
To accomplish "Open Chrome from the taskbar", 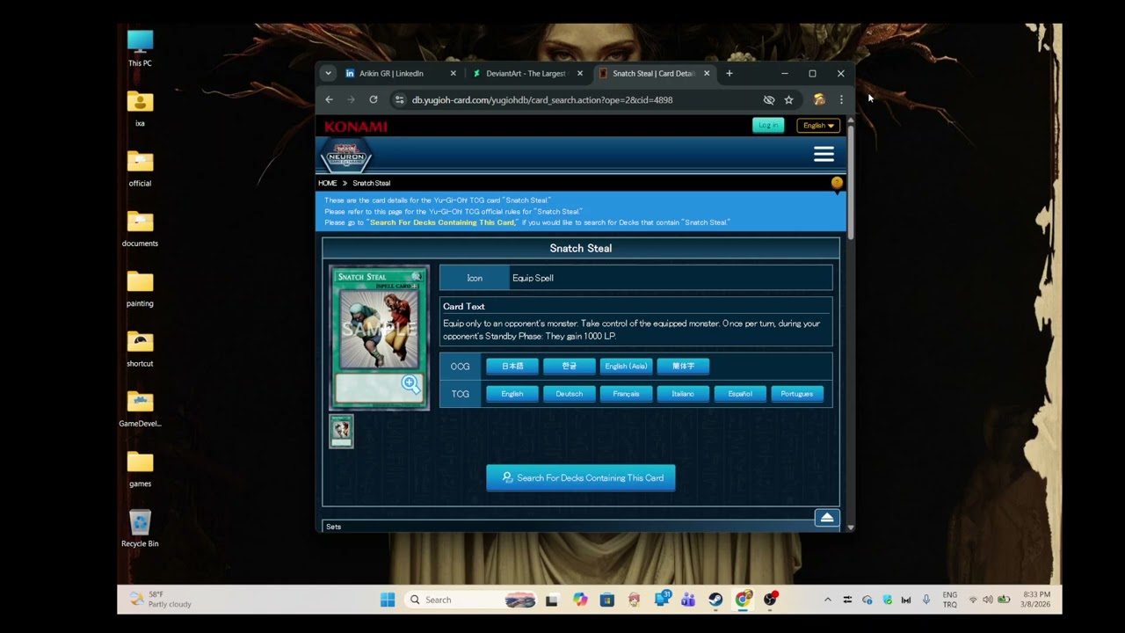I will coord(744,600).
